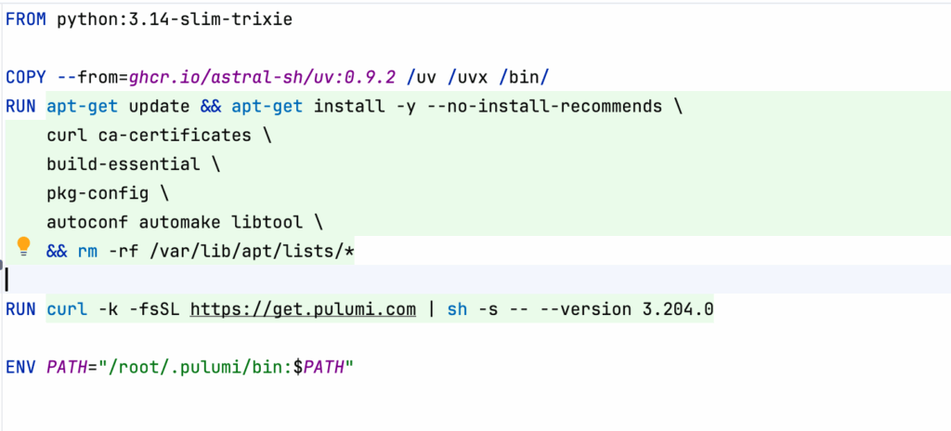Viewport: 951px width, 431px height.
Task: Click the RUN keyword before apt-get update
Action: point(20,106)
